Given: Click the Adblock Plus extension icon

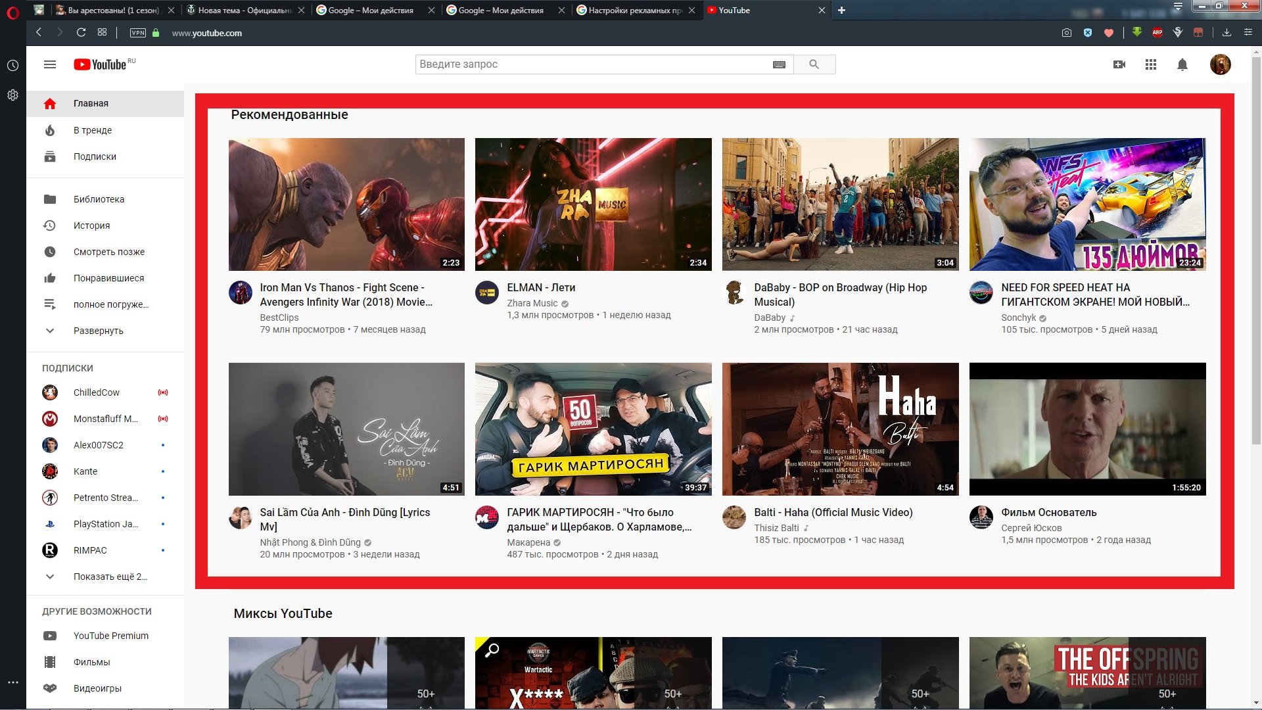Looking at the screenshot, I should (1157, 32).
